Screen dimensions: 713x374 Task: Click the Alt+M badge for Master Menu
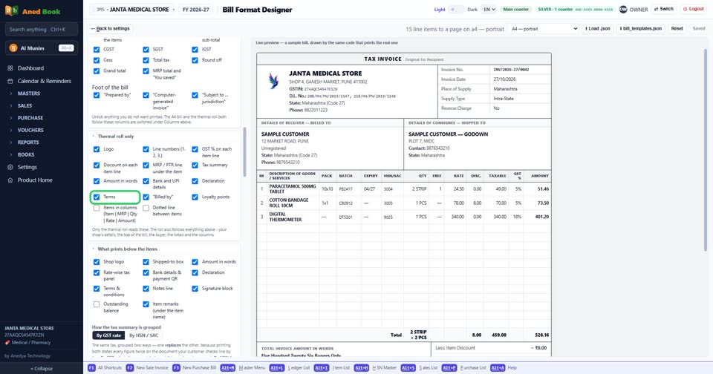[x=228, y=367]
